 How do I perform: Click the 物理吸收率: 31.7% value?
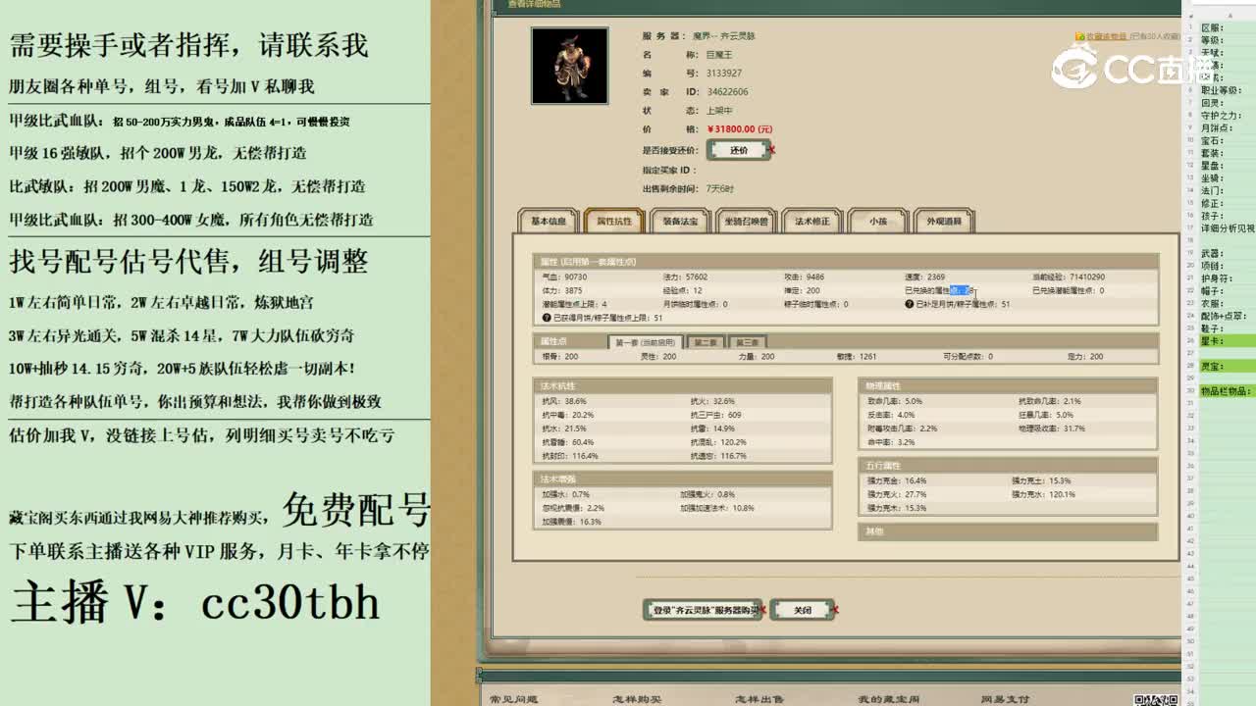1052,429
